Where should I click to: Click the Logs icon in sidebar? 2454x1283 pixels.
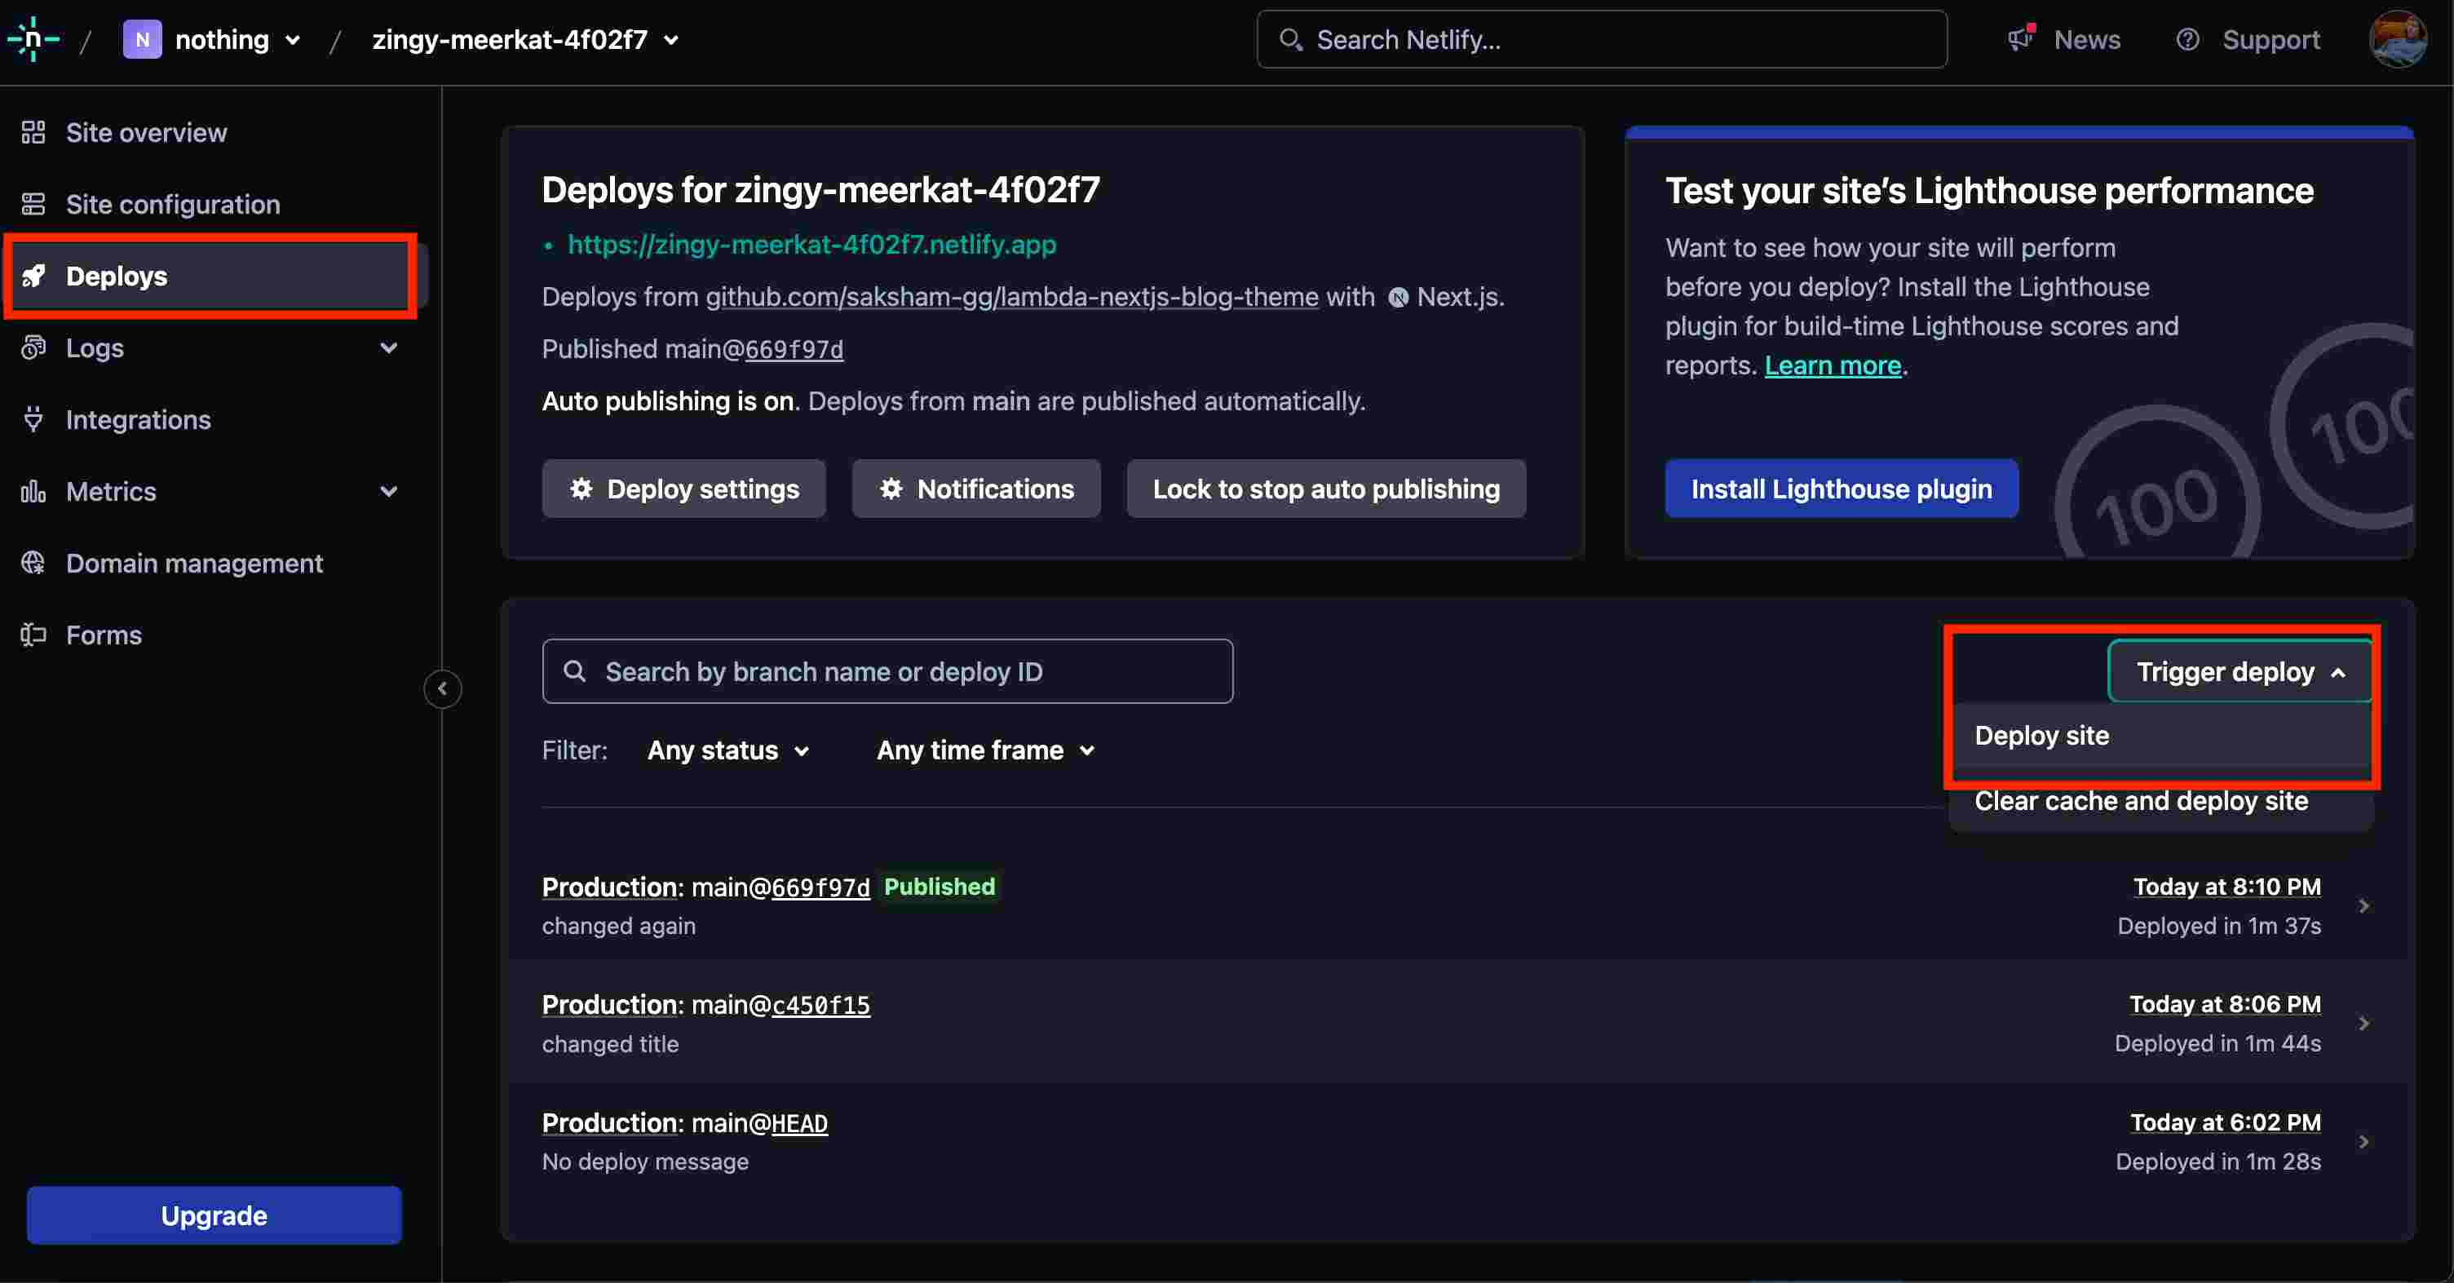click(x=33, y=347)
